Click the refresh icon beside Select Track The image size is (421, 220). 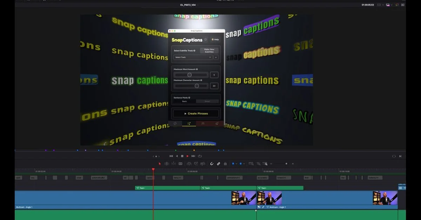(216, 57)
